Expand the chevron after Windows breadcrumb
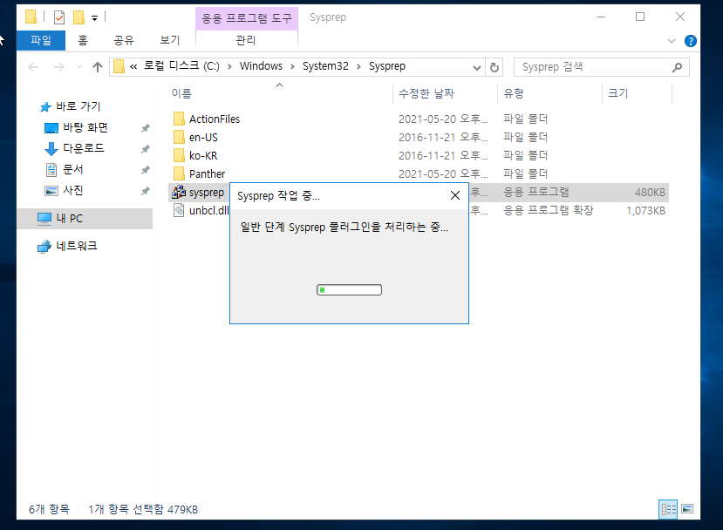 292,67
